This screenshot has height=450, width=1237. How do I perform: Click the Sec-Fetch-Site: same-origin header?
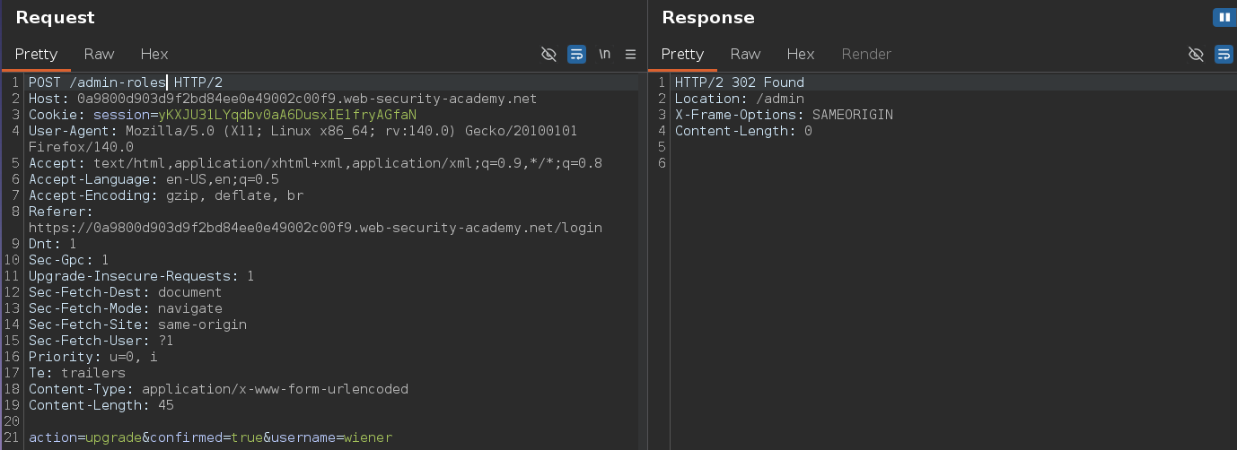click(x=137, y=325)
